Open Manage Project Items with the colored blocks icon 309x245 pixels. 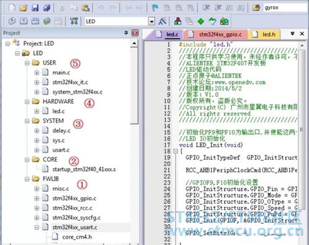(x=177, y=21)
